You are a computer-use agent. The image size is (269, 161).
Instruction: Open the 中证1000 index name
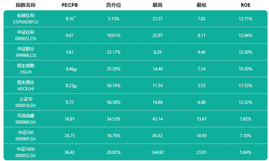point(25,150)
